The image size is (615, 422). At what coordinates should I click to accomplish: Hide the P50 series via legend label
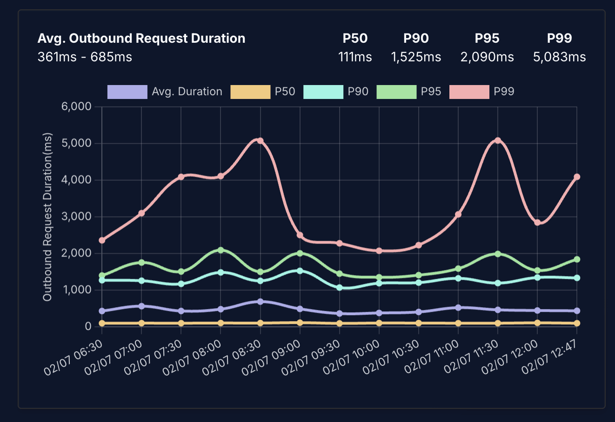point(285,92)
